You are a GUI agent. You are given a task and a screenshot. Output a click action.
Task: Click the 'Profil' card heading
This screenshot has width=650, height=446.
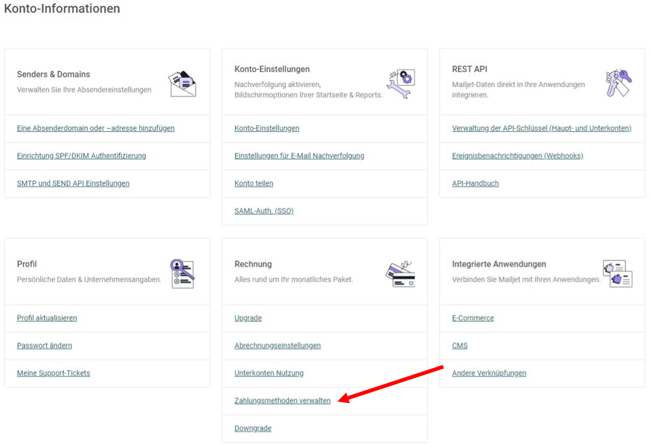tap(27, 264)
